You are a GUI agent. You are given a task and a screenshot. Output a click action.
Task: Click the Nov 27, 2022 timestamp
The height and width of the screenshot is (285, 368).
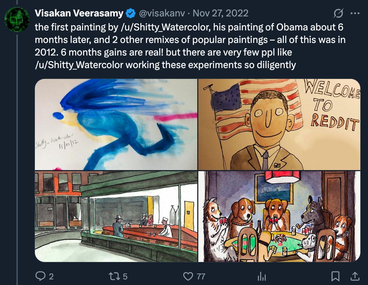[220, 13]
